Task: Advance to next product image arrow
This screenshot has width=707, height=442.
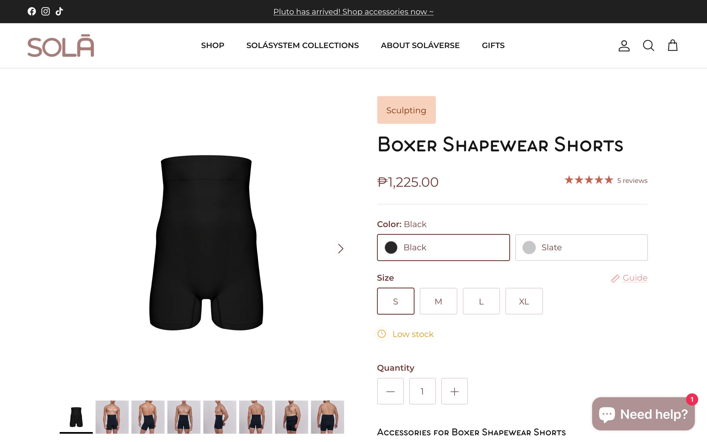Action: [340, 248]
